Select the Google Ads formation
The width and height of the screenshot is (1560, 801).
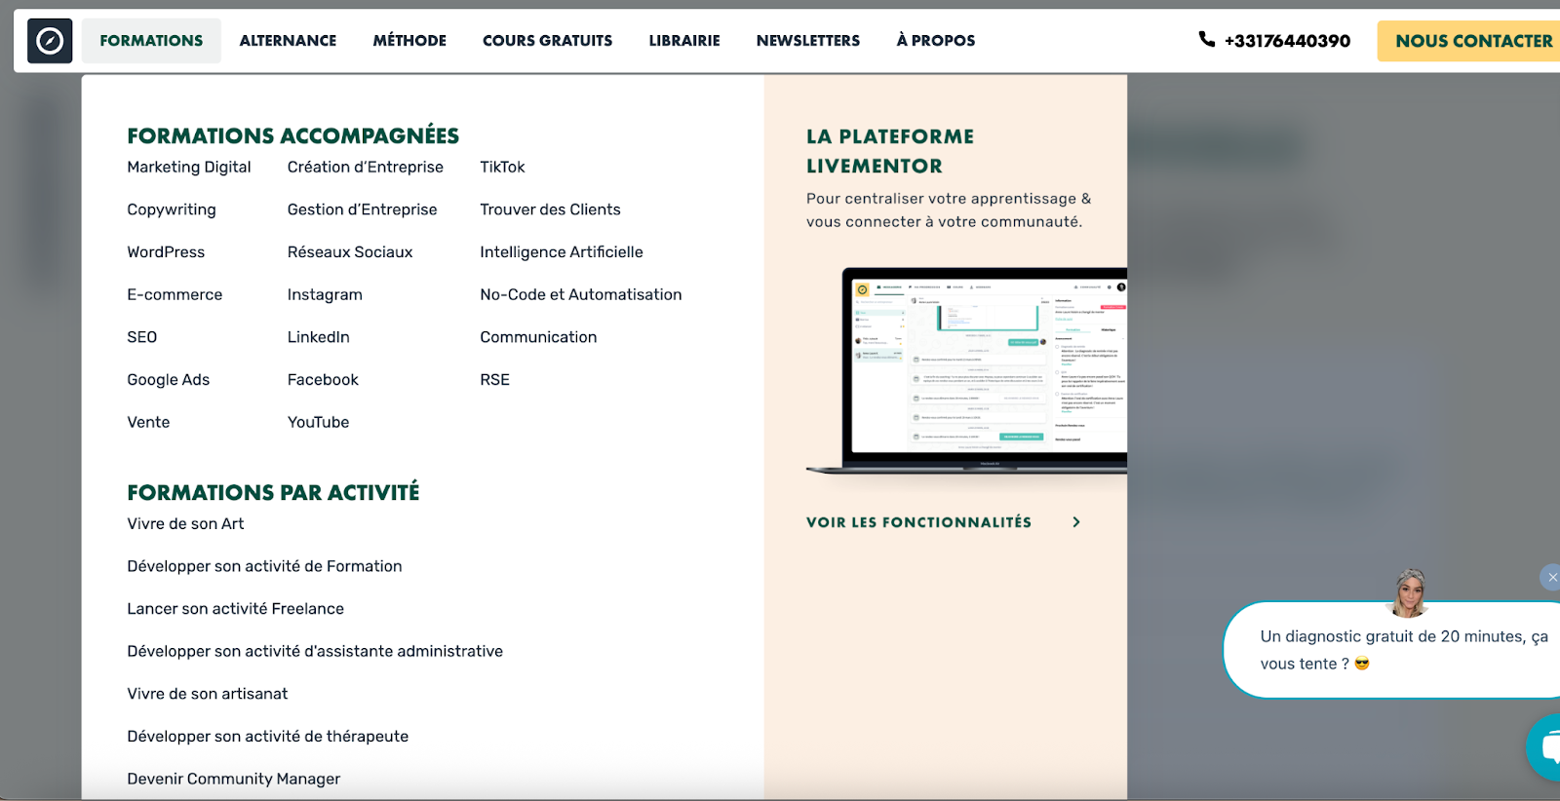point(169,380)
